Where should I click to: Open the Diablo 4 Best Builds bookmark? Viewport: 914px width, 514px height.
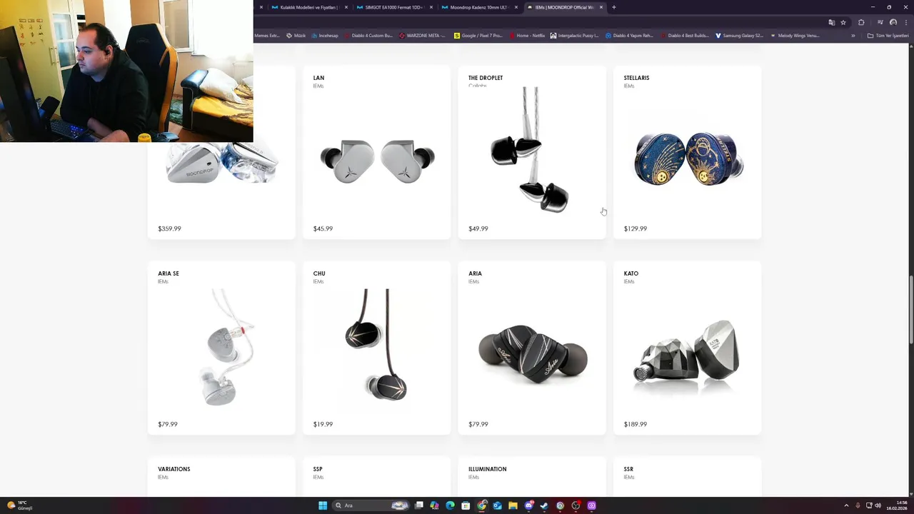click(x=685, y=36)
